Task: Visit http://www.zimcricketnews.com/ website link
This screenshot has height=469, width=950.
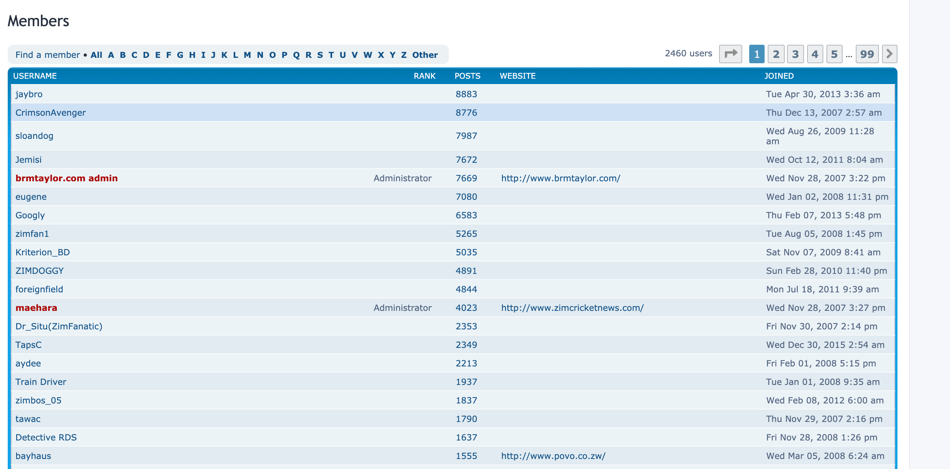Action: pyautogui.click(x=572, y=308)
